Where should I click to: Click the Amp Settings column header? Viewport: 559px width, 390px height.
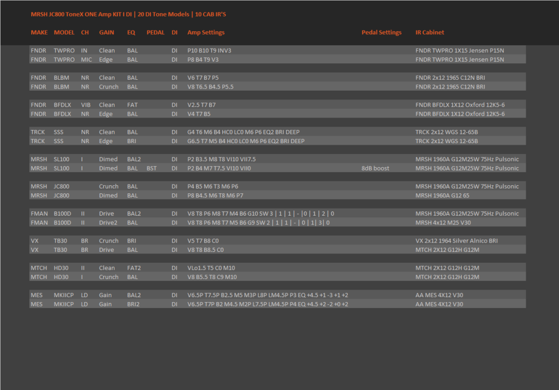tap(206, 32)
